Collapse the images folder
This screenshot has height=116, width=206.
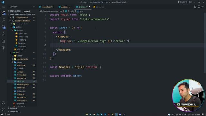20,30
